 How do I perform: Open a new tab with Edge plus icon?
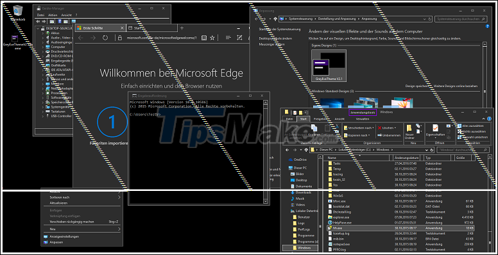coord(182,28)
